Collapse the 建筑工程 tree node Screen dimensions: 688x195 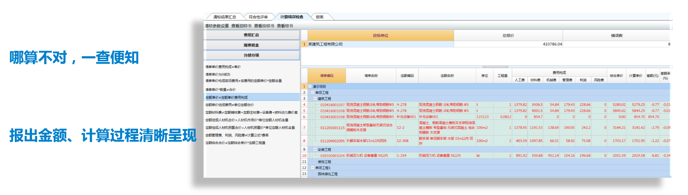click(x=315, y=98)
